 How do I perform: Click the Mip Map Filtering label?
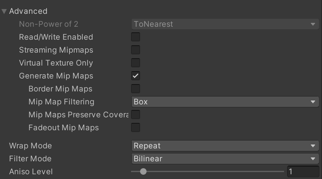(61, 102)
